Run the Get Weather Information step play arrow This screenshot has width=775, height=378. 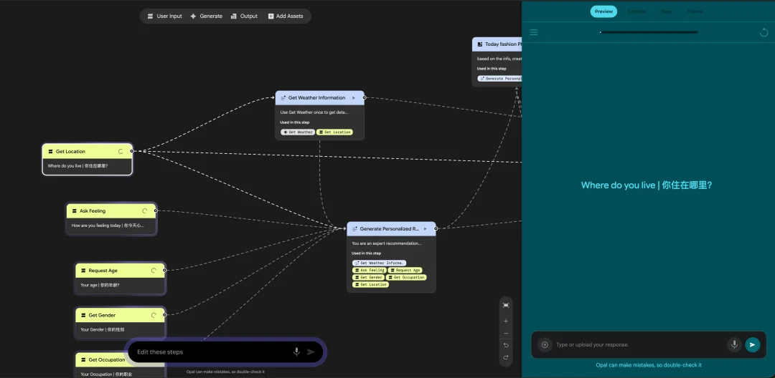click(354, 98)
